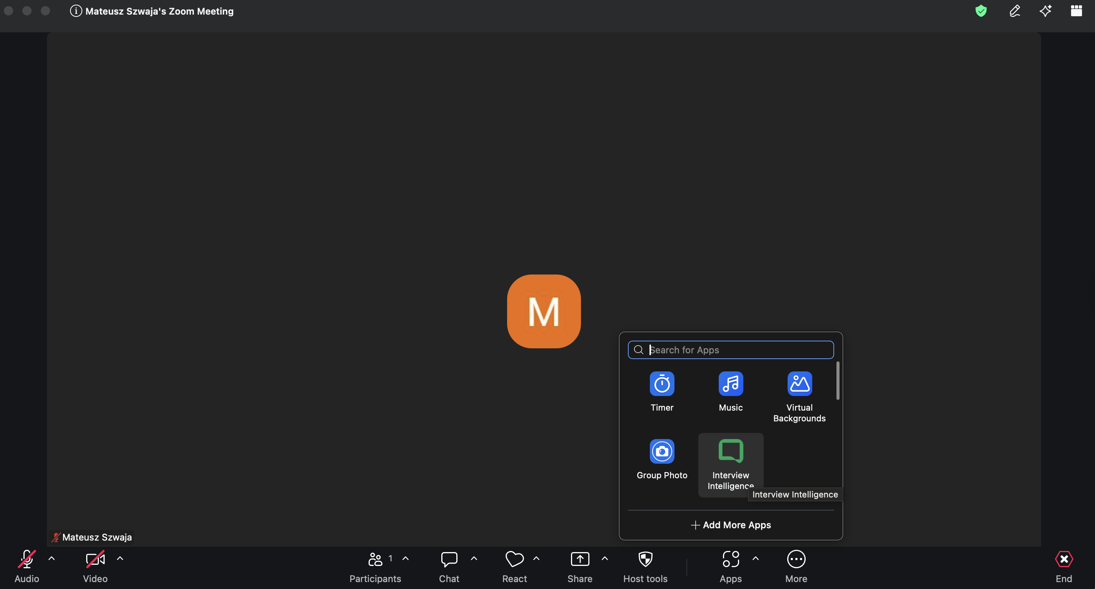Expand the Audio options chevron

click(52, 559)
